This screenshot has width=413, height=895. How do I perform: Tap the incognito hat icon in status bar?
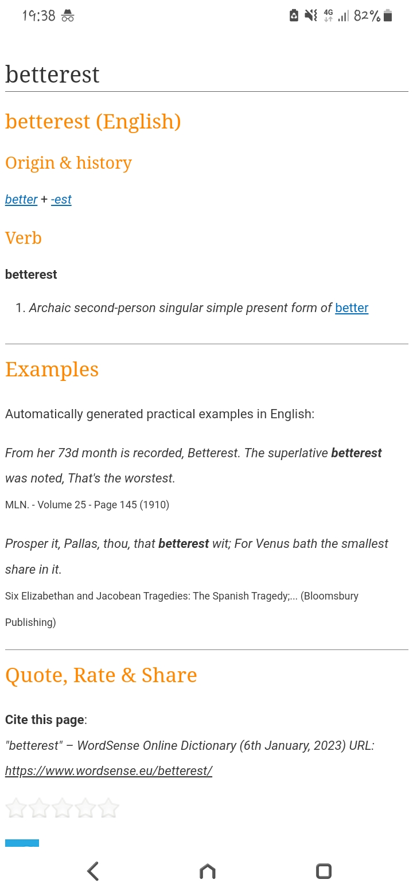(x=68, y=15)
